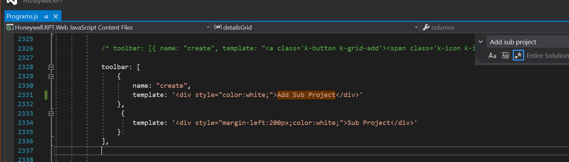
Task: Open the columns member dropdown
Action: [493, 28]
